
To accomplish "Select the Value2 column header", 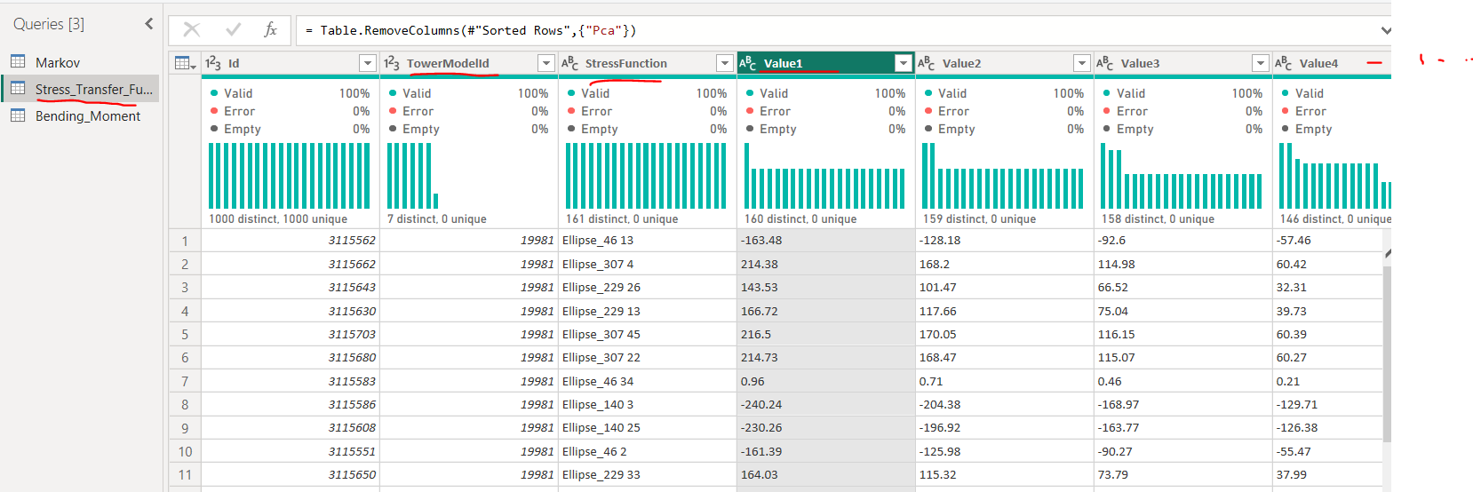I will click(x=1005, y=63).
